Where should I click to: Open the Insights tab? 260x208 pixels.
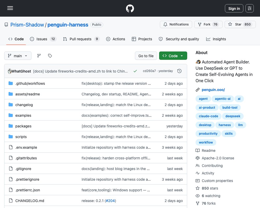pyautogui.click(x=216, y=39)
